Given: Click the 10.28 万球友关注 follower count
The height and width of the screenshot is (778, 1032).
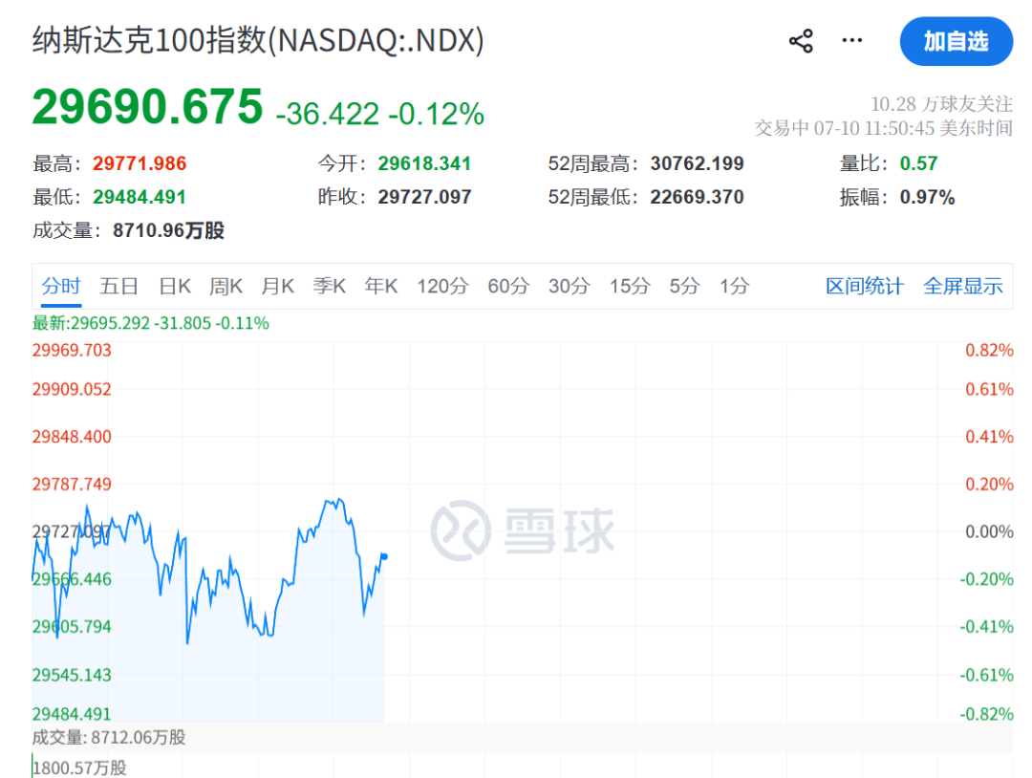Looking at the screenshot, I should (942, 104).
